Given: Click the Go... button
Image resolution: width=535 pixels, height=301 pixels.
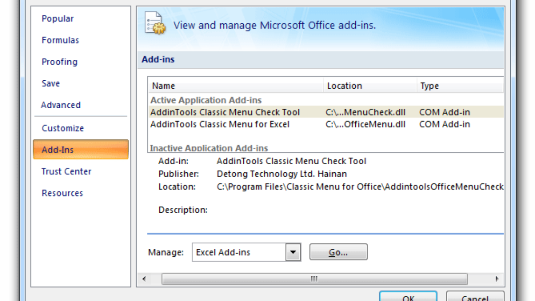Looking at the screenshot, I should (339, 252).
